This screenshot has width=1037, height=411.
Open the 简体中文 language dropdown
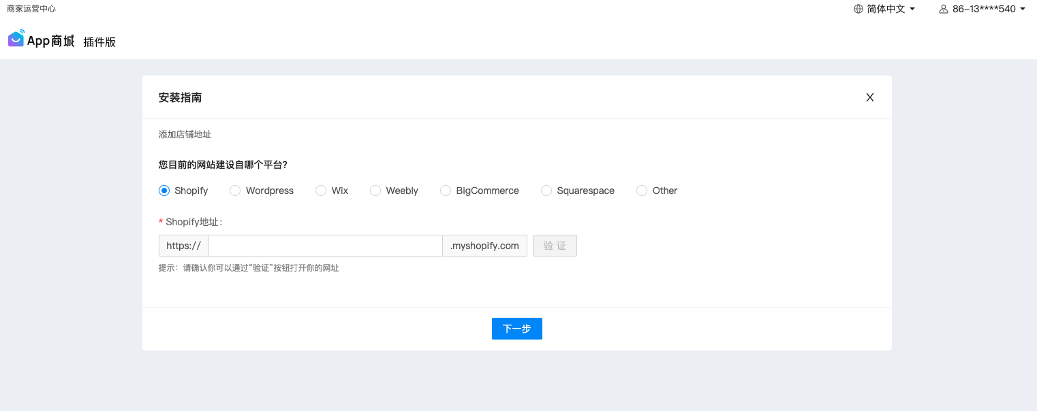[x=884, y=9]
